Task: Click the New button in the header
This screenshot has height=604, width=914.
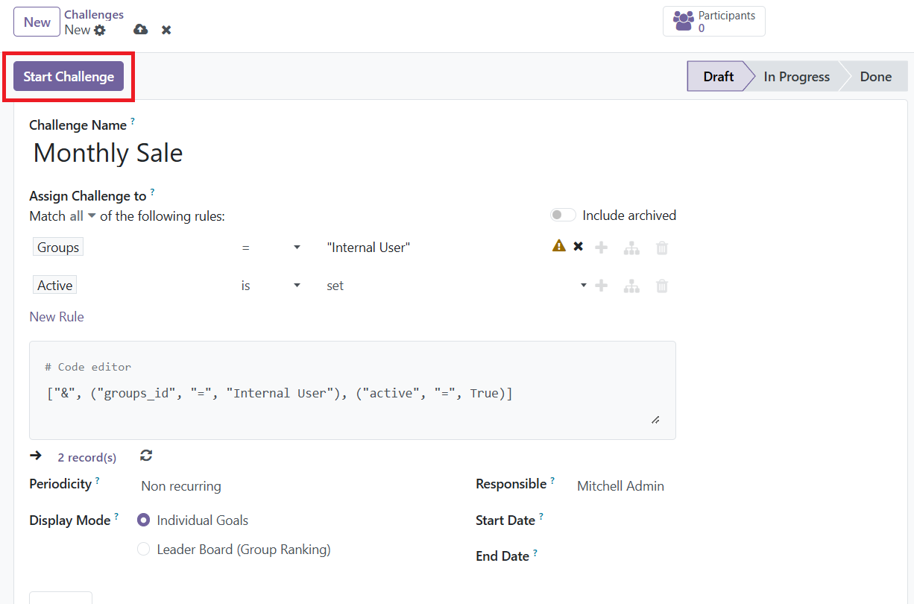Action: click(x=37, y=22)
